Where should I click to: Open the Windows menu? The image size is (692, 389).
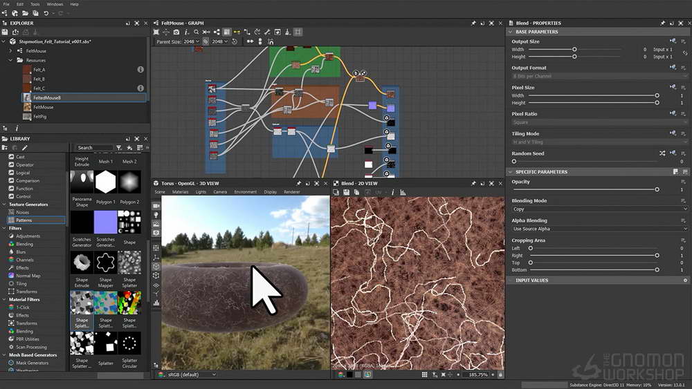(55, 4)
